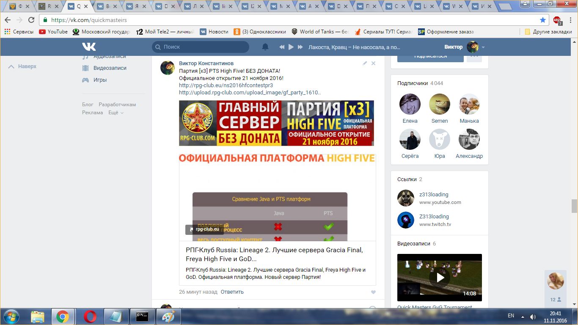This screenshot has width=578, height=325.
Task: Open the Сериалы ТУТ bookmark
Action: pyautogui.click(x=383, y=32)
